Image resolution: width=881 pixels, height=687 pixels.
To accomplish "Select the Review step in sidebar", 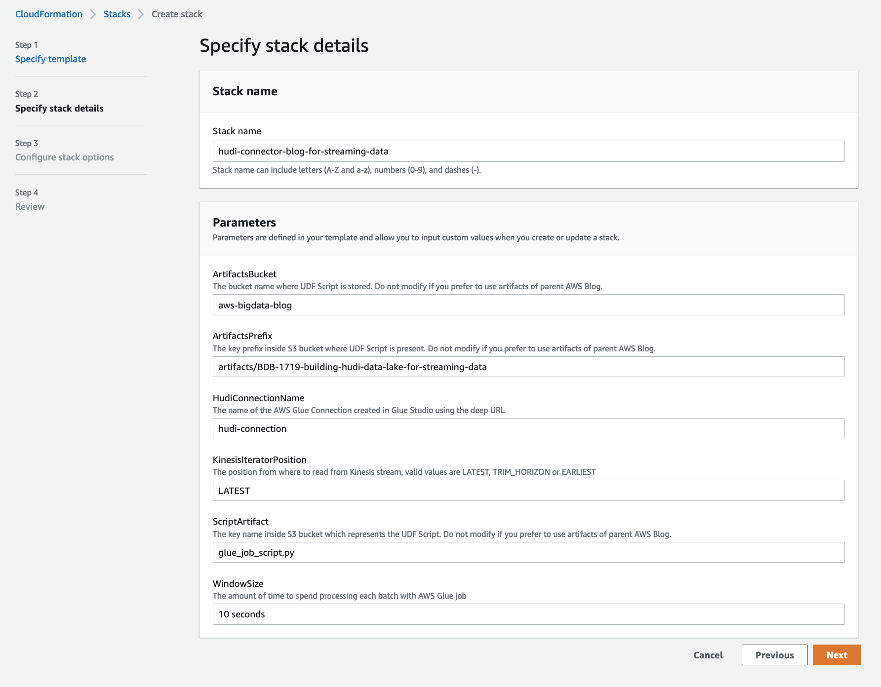I will (x=30, y=207).
